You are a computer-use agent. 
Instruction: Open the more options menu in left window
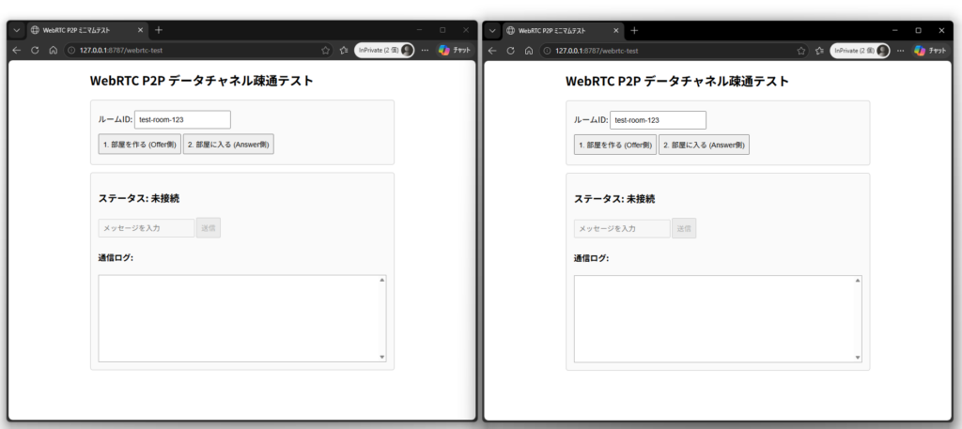tap(425, 51)
